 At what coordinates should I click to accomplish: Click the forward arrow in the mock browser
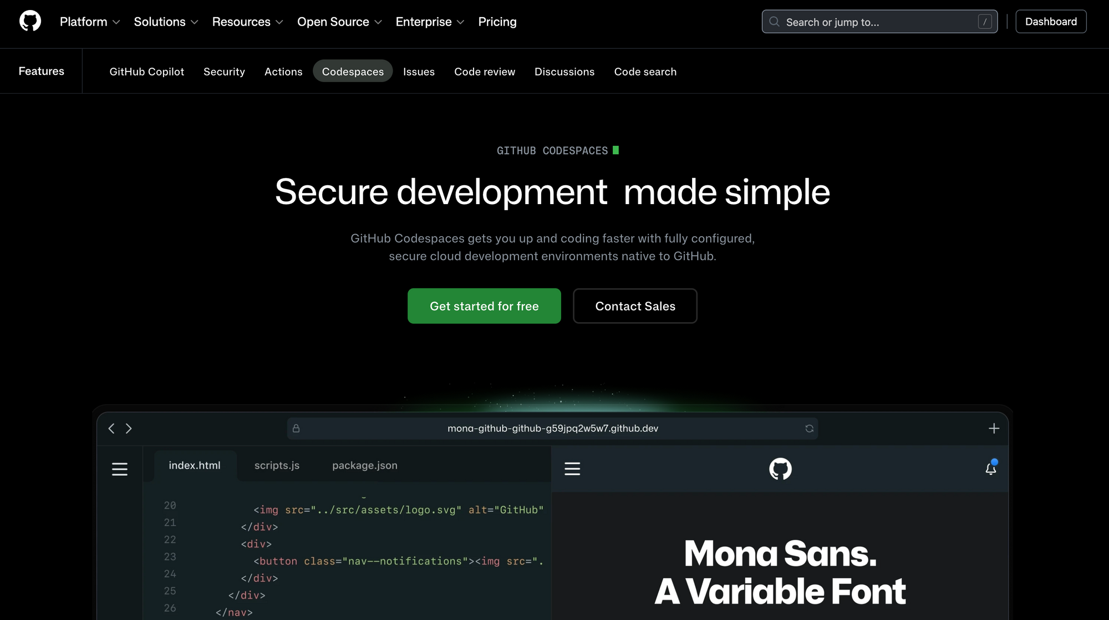point(129,428)
